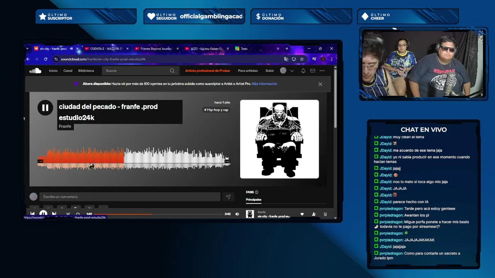View site information icon in address bar
This screenshot has width=495, height=278.
pyautogui.click(x=56, y=59)
